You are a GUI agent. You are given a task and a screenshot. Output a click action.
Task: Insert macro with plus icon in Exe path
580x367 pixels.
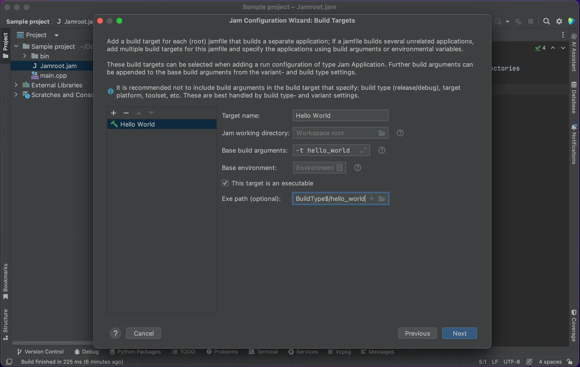click(372, 199)
